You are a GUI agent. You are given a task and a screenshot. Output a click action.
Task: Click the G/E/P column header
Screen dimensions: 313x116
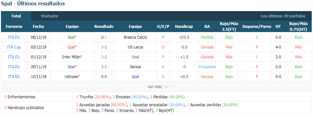click(x=163, y=27)
